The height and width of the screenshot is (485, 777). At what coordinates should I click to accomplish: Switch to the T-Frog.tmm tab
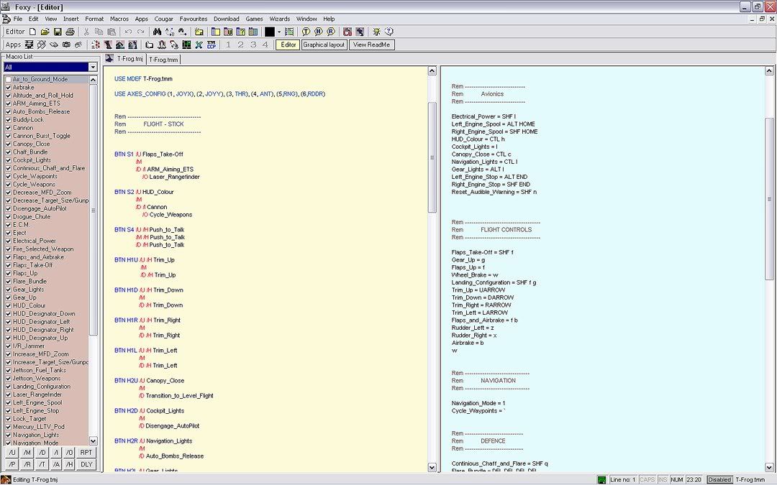pos(163,60)
